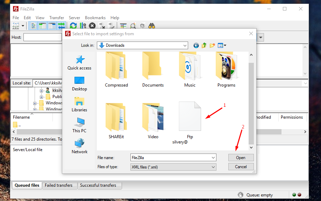Viewport: 321px width, 201px height.
Task: Open the View menu
Action: coord(40,18)
